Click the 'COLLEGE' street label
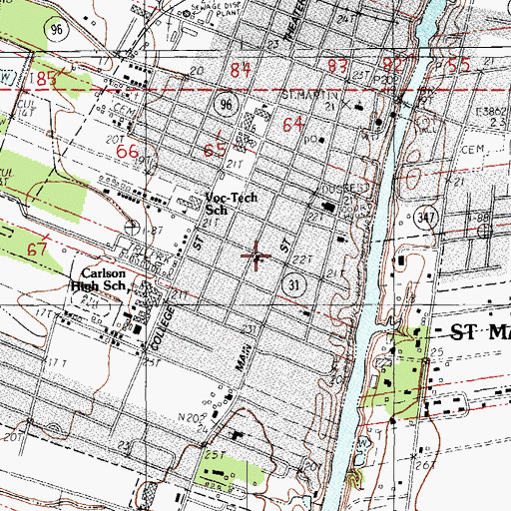 [163, 328]
